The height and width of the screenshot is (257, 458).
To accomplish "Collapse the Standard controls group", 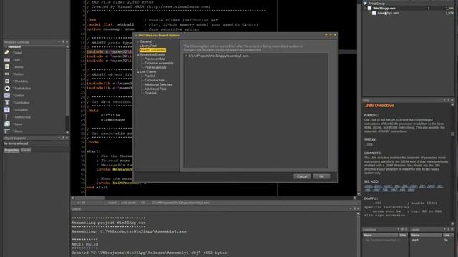I will tap(6, 46).
